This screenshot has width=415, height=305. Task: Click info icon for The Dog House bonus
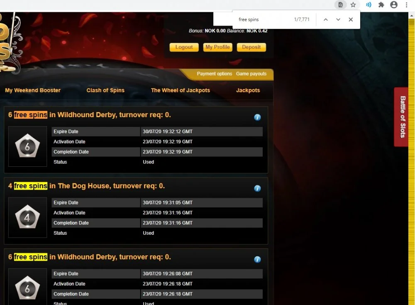pos(258,188)
